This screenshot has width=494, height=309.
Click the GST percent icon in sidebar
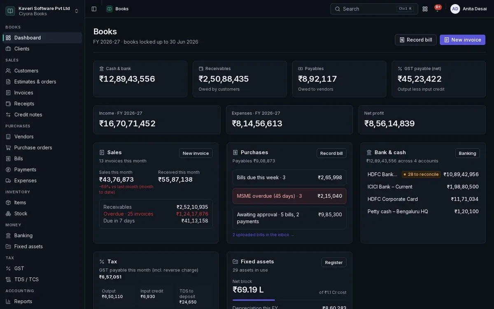pyautogui.click(x=8, y=269)
